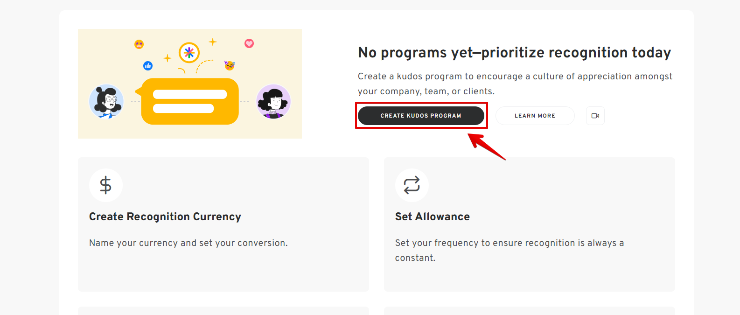
Task: Click 'Name your currency and set your conversion' text
Action: (188, 243)
